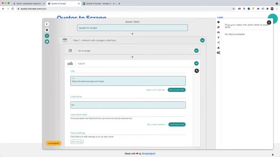The image size is (280, 157).
Task: Click the Go to page step title
Action: (84, 51)
